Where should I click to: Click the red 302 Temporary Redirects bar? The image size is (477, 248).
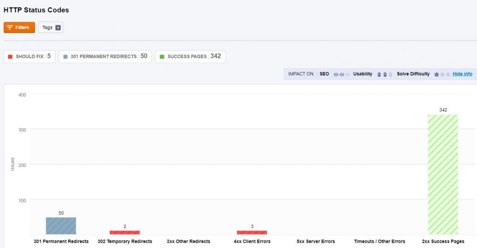125,233
